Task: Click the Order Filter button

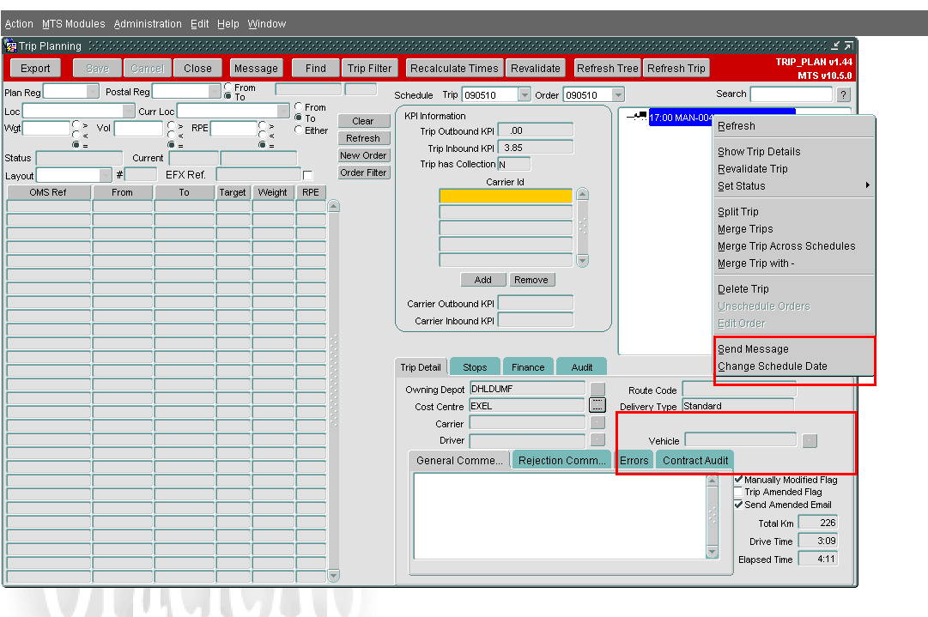Action: coord(363,172)
